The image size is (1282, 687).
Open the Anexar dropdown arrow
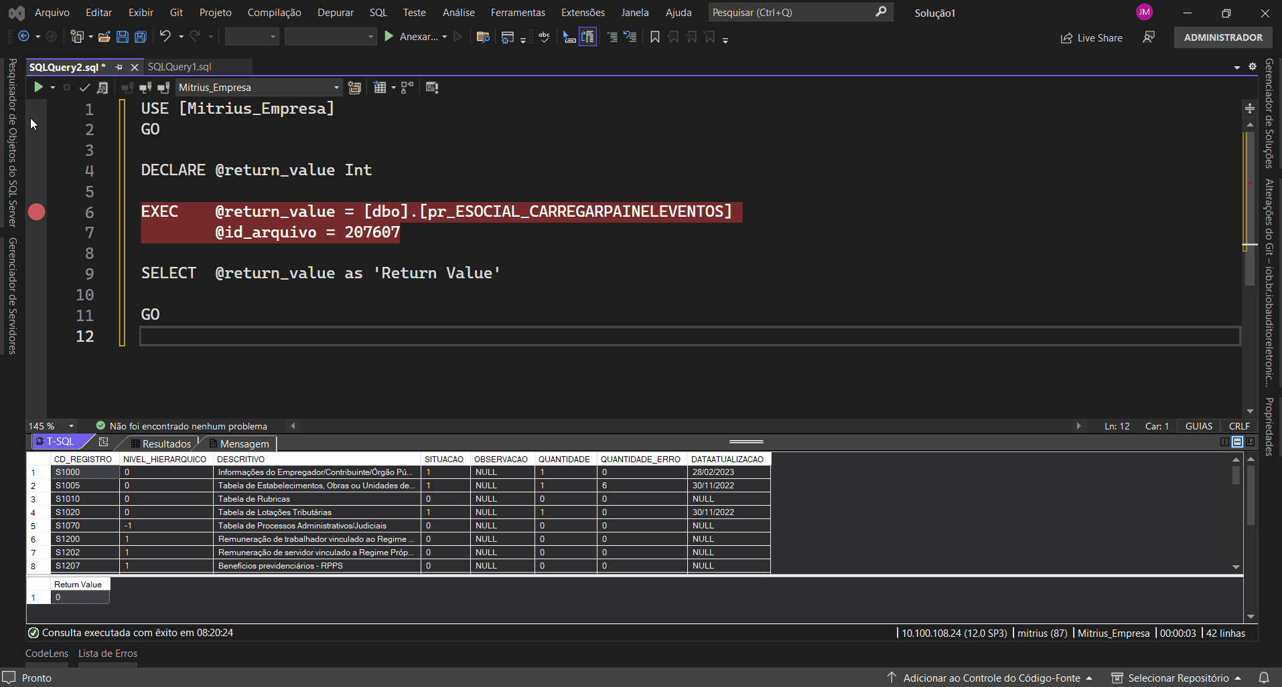tap(445, 37)
